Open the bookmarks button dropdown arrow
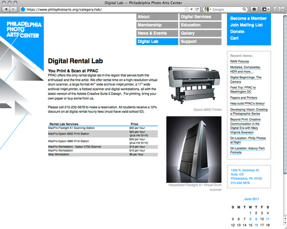This screenshot has height=229, width=287. click(268, 9)
